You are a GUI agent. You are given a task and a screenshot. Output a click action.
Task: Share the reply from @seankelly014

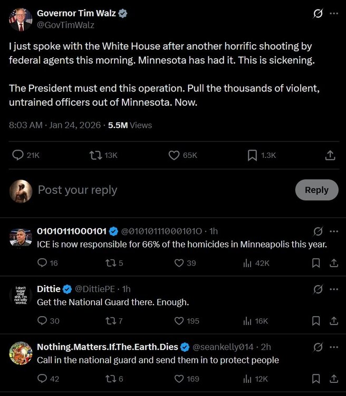[334, 379]
